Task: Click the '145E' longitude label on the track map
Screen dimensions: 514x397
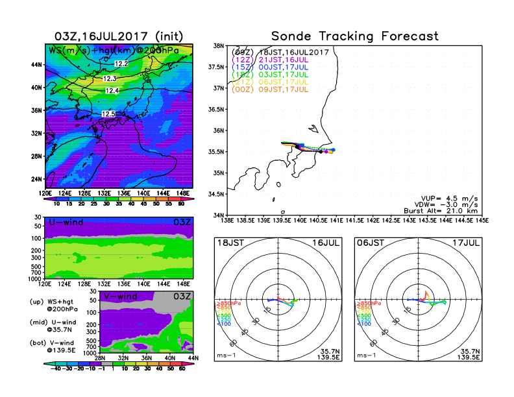Action: pyautogui.click(x=483, y=221)
